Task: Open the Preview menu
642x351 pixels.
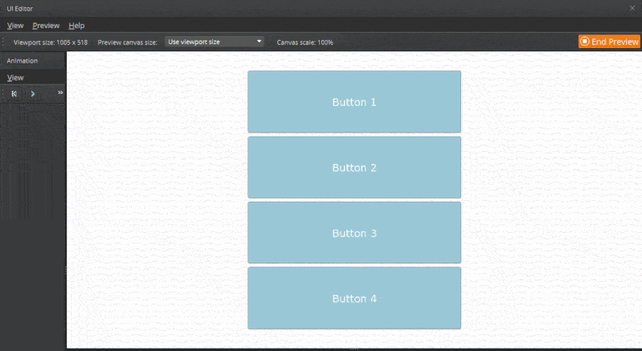Action: [46, 26]
